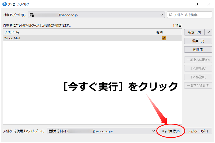This screenshot has height=143, width=215.
Task: Click the Thunderbird icon in the title bar
Action: (5, 4)
